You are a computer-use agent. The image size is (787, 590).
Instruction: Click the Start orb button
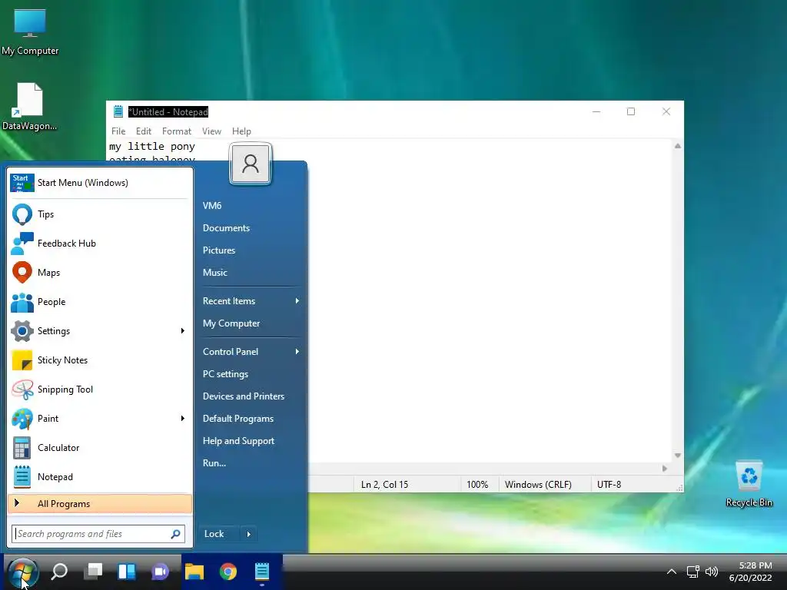[x=22, y=572]
